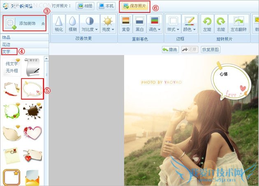The image size is (259, 186).
Task: Open the border 颜色 color dropdown
Action: pyautogui.click(x=189, y=24)
